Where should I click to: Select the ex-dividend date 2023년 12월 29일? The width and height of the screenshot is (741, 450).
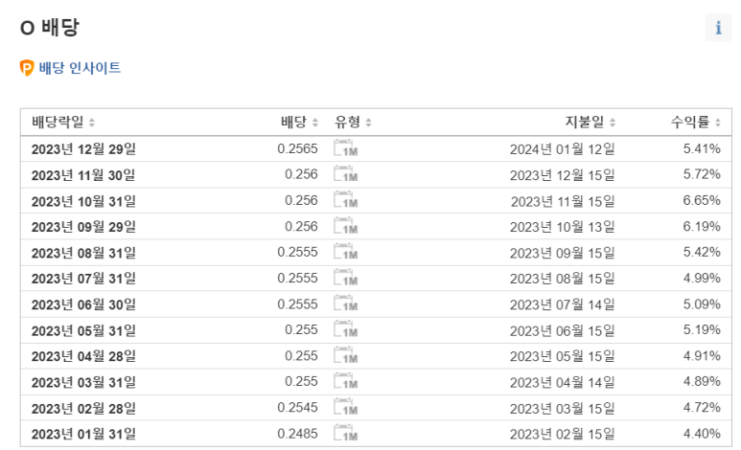(x=83, y=149)
